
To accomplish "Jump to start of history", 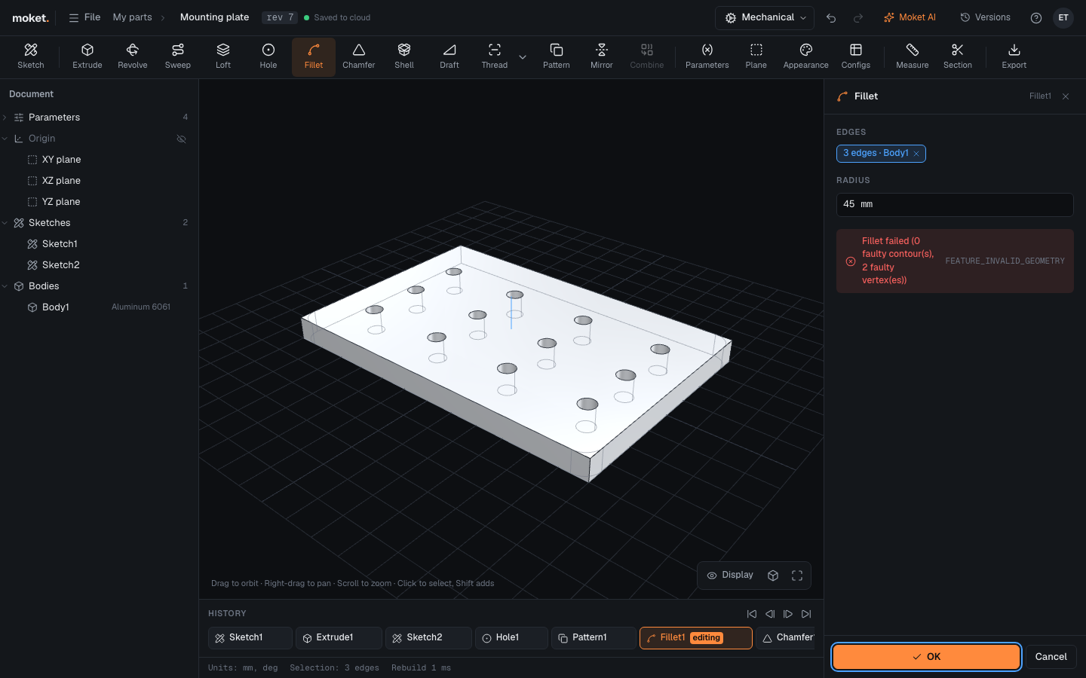I will (752, 614).
